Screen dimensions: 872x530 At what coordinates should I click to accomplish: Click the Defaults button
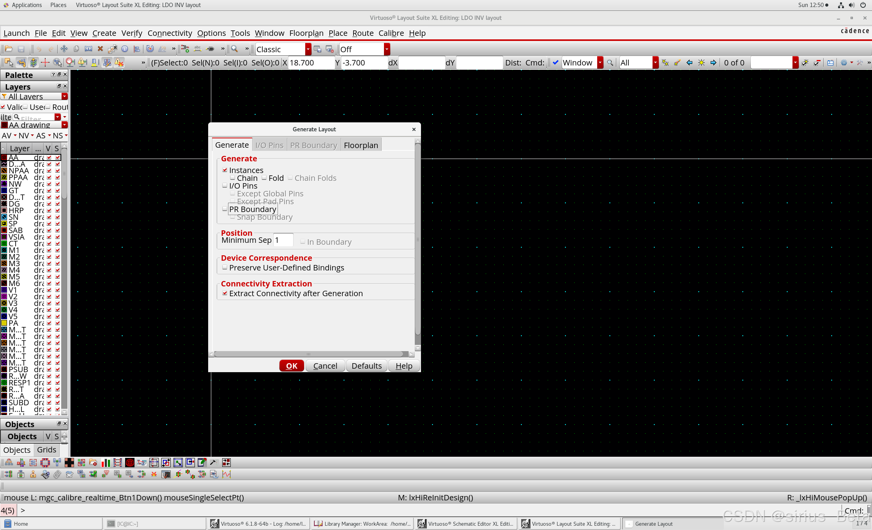pos(366,366)
